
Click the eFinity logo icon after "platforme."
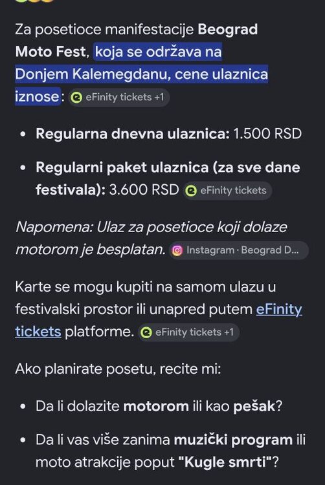tap(146, 332)
